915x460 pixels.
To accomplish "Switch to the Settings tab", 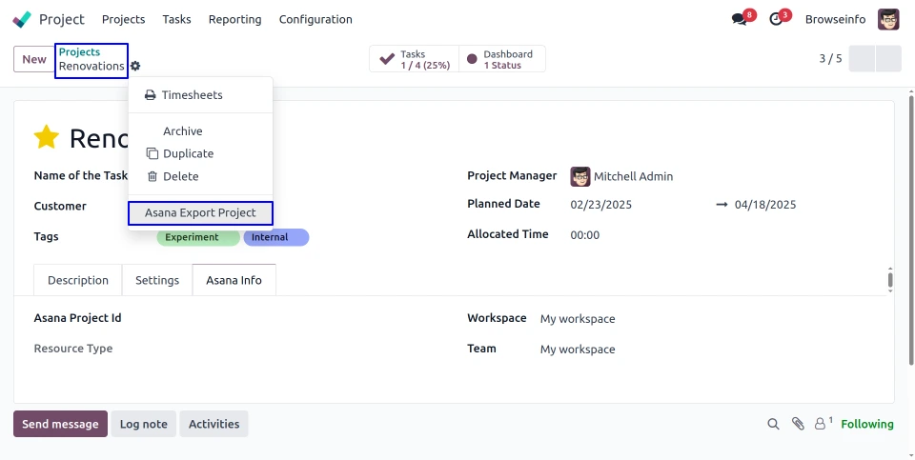I will 157,280.
